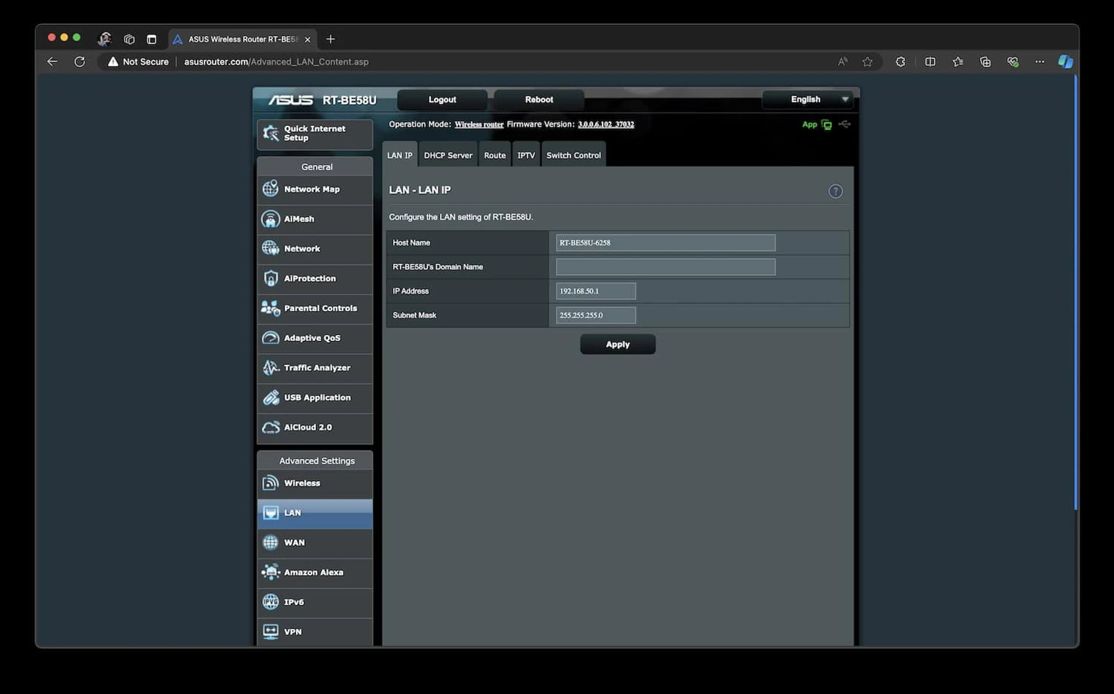Open WAN globe icon

(270, 543)
